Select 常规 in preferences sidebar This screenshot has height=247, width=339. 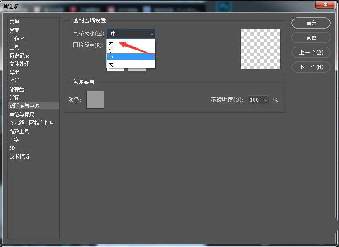[x=14, y=22]
